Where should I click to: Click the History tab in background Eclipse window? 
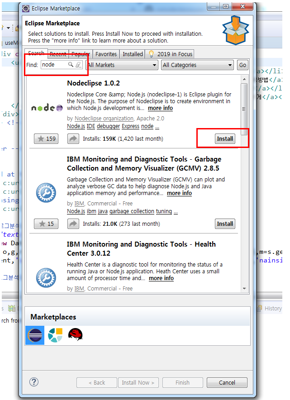point(270,309)
